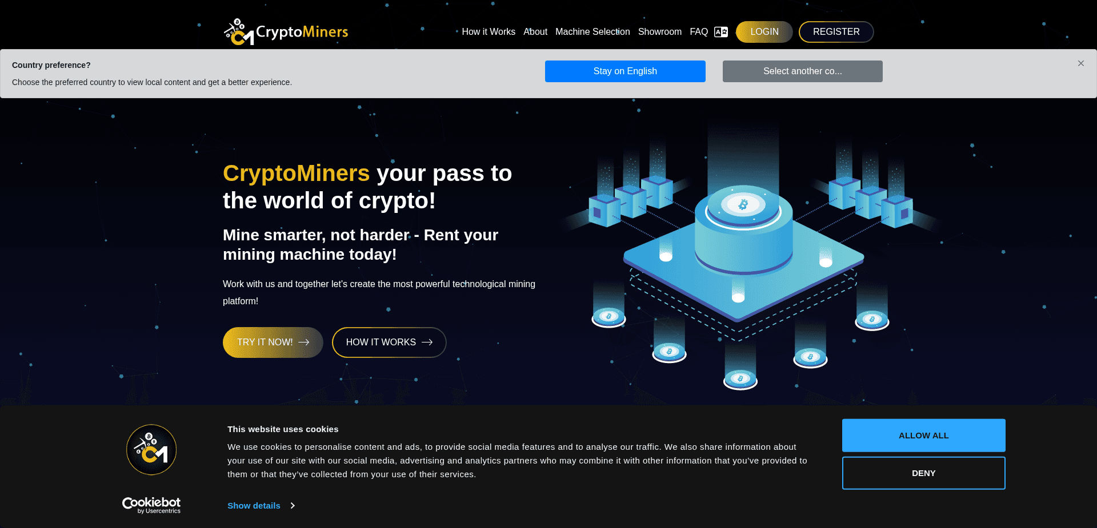Click DENY to reject cookies
The height and width of the screenshot is (528, 1097).
(923, 473)
